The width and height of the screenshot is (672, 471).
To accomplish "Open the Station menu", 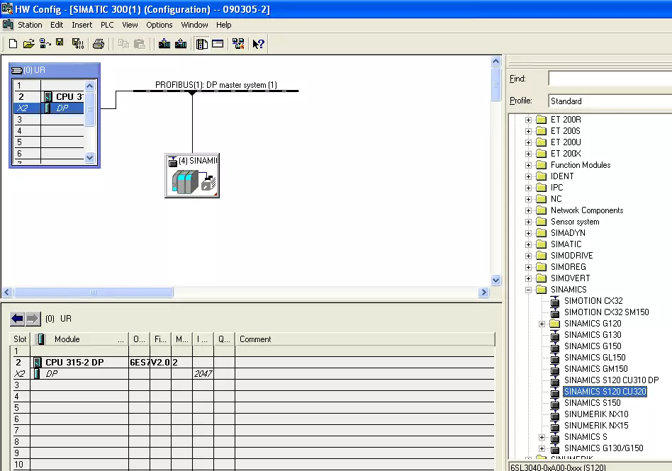I will click(x=30, y=25).
